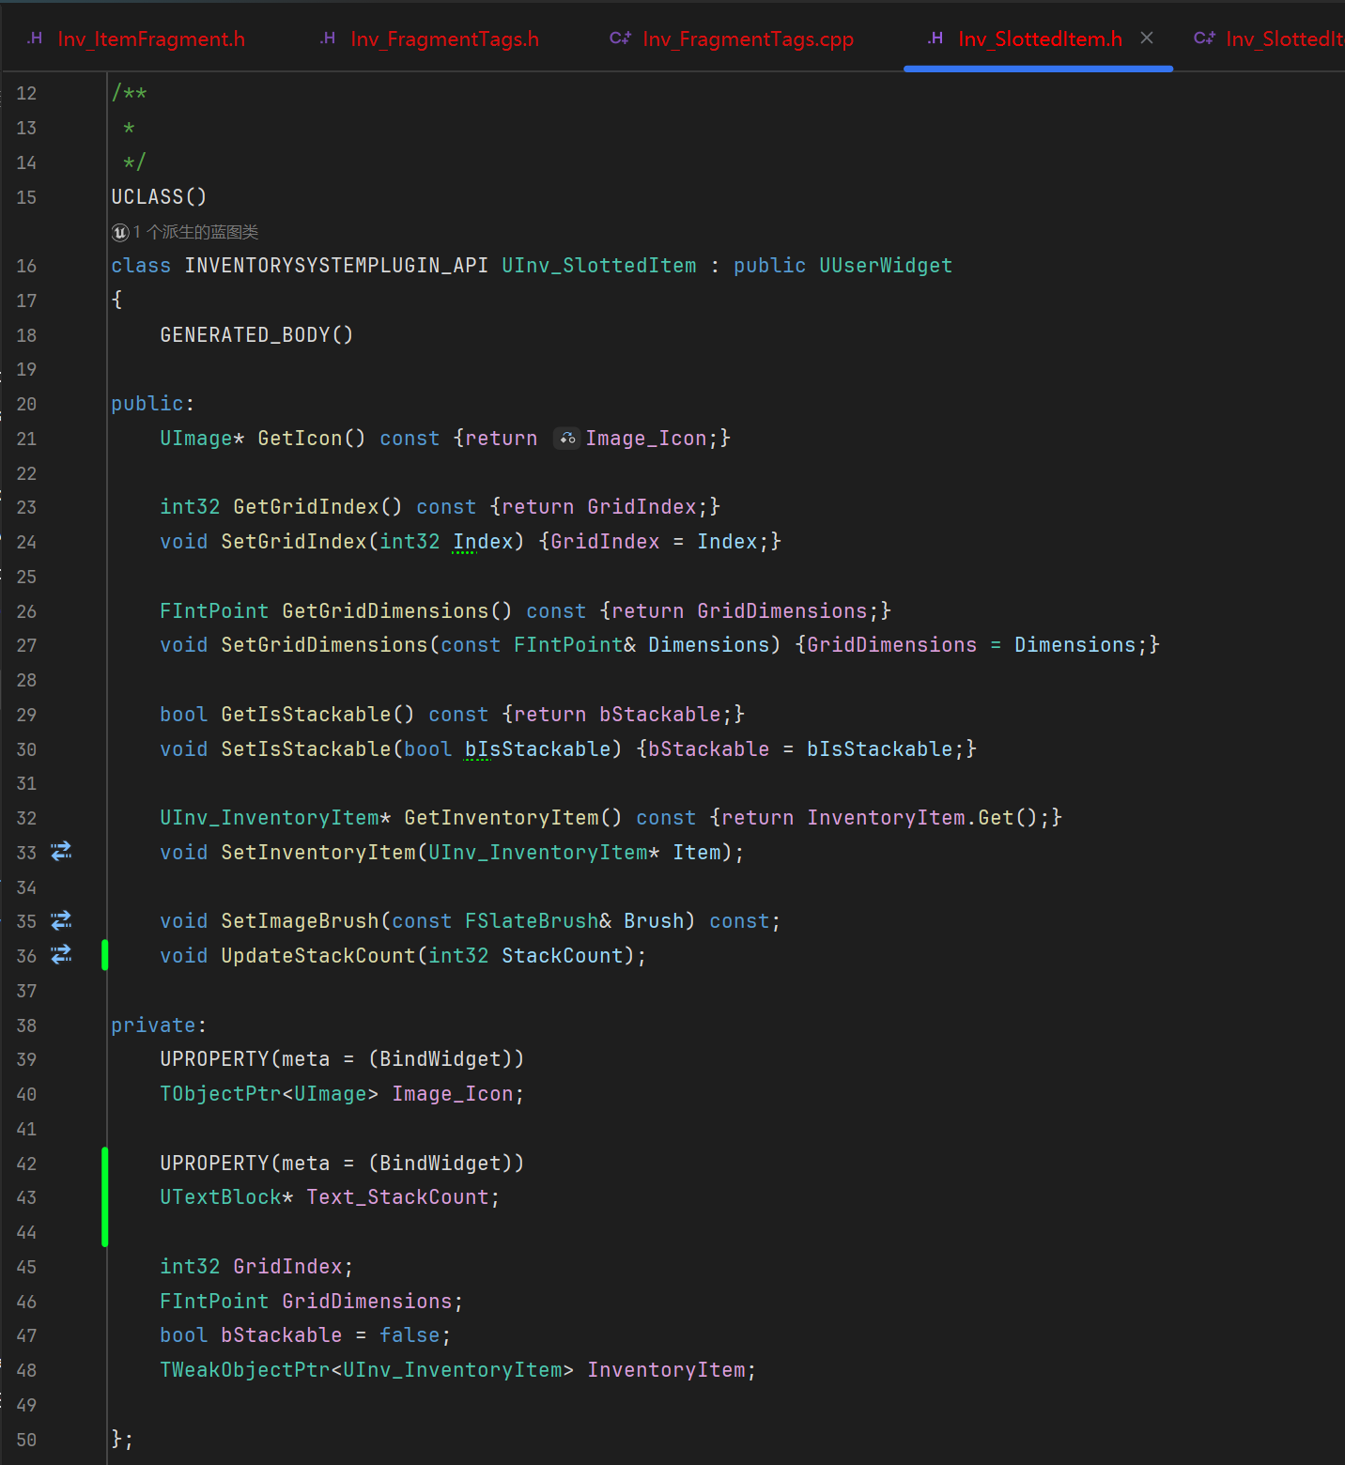Select the Inv_SlottedItem.h tab
This screenshot has height=1465, width=1345.
pyautogui.click(x=1040, y=39)
